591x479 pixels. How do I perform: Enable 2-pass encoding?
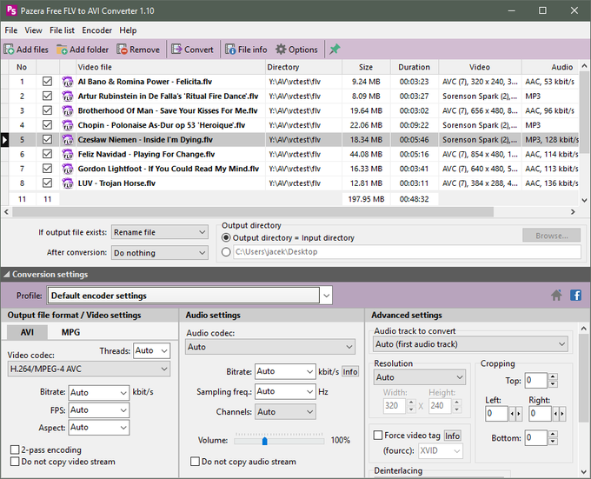[x=15, y=449]
